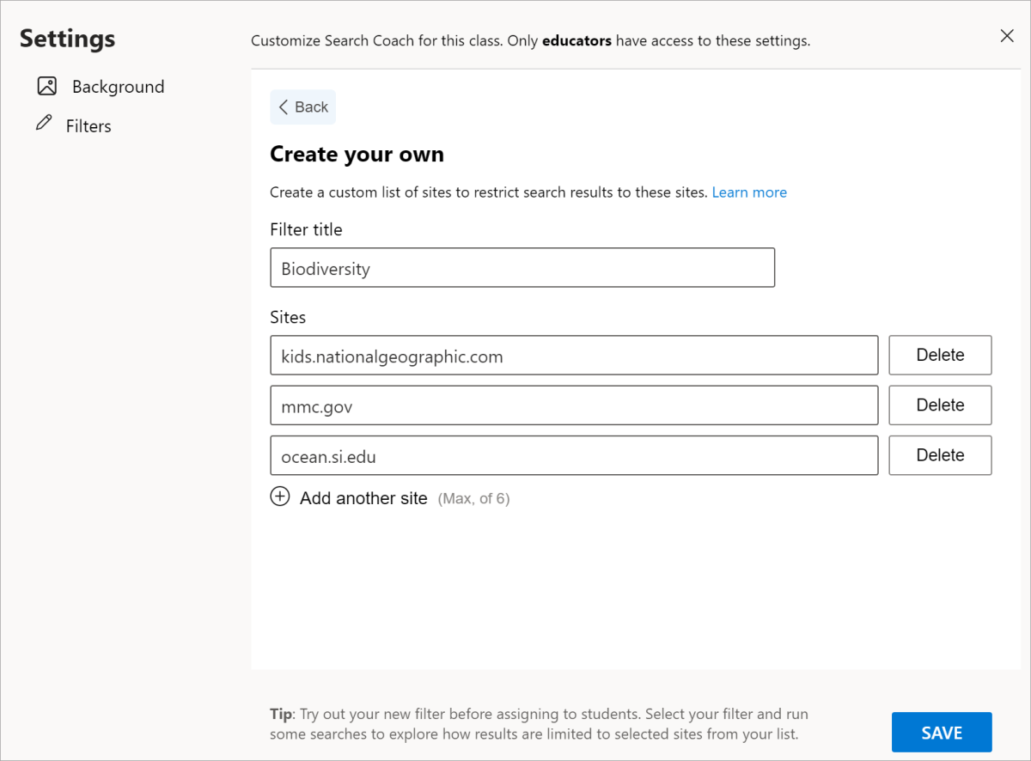Save the custom filter

(x=942, y=733)
